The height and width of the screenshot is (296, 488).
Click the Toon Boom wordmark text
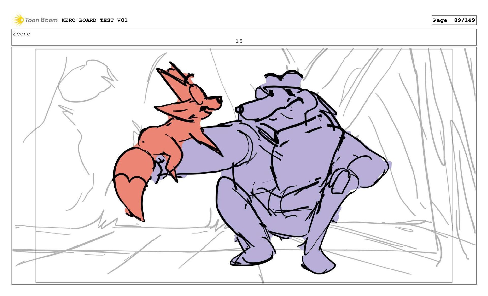41,20
